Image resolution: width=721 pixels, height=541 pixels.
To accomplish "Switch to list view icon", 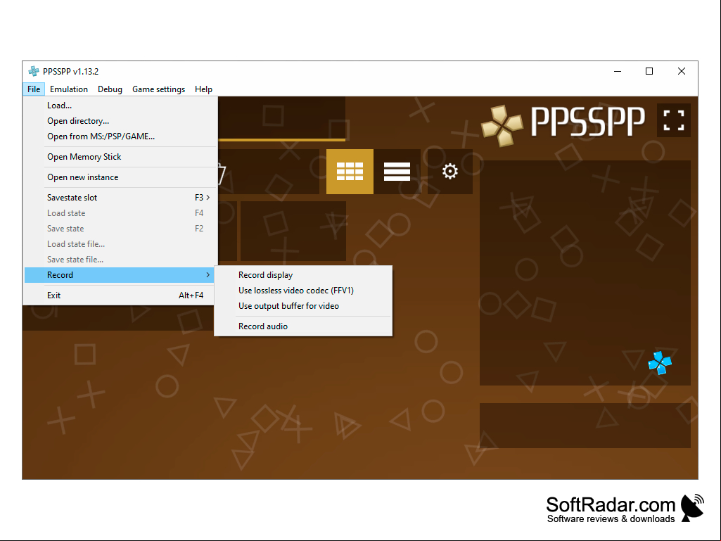I will pyautogui.click(x=397, y=171).
